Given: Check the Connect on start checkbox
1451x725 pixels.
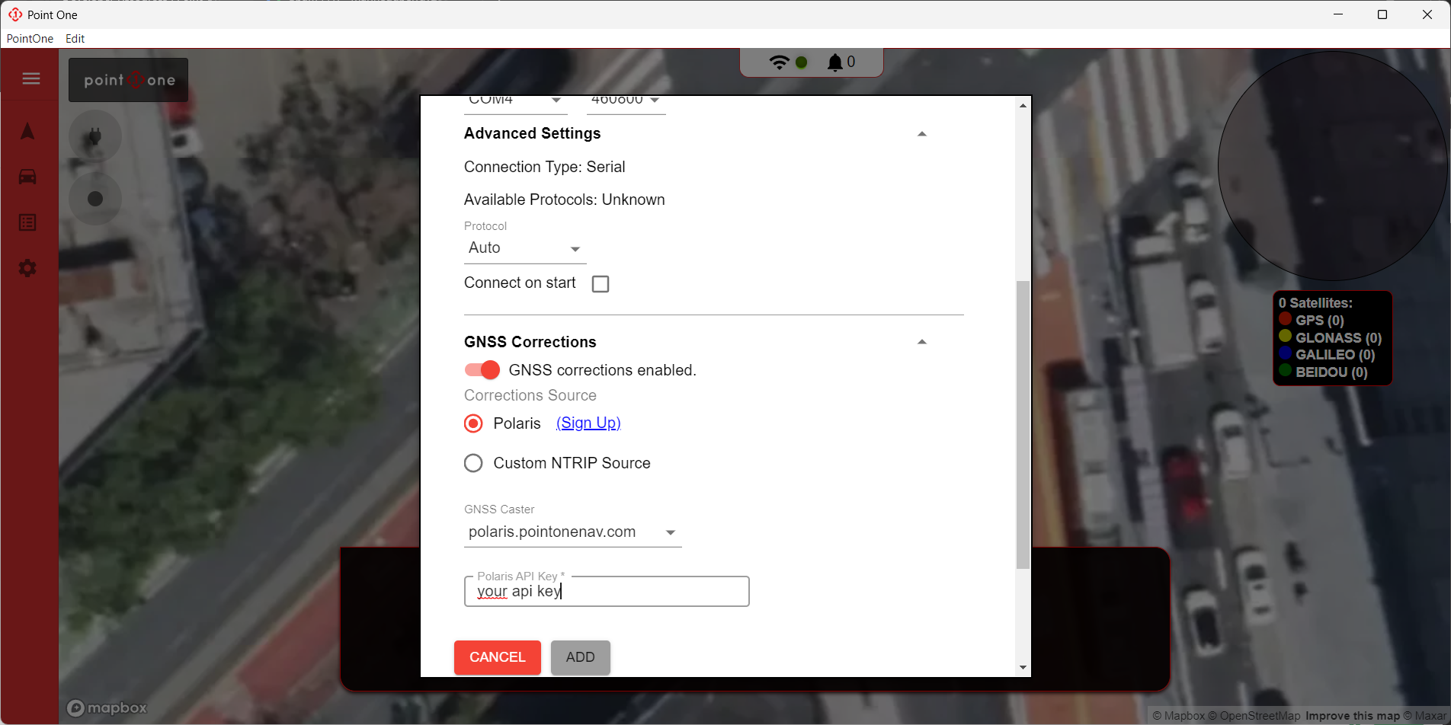Looking at the screenshot, I should click(x=601, y=284).
